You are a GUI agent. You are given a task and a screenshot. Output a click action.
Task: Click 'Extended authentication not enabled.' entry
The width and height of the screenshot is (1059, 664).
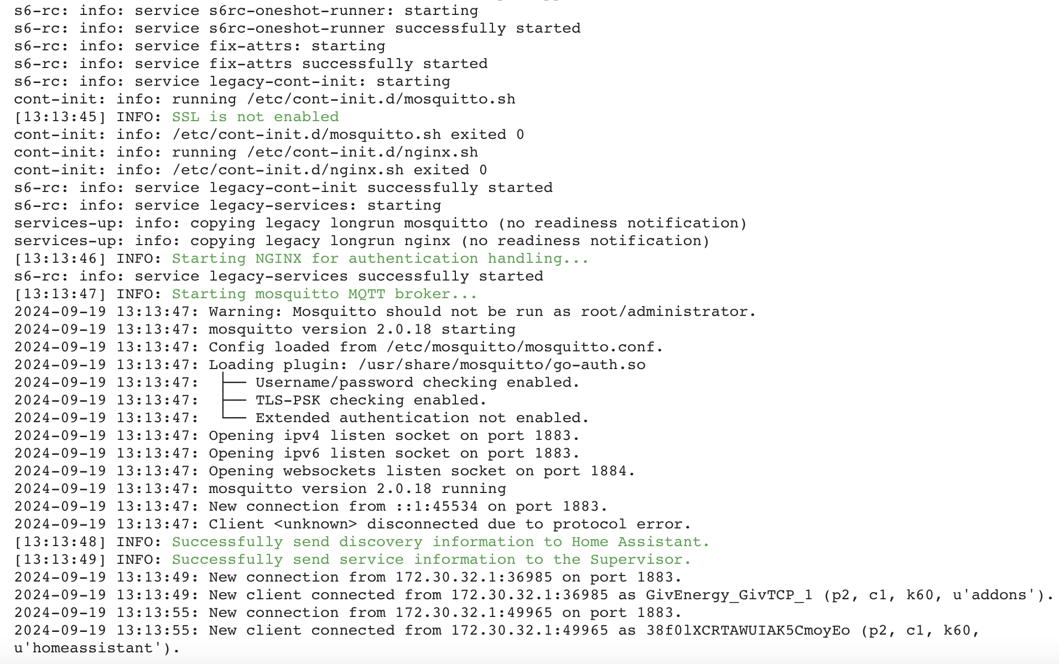point(422,418)
